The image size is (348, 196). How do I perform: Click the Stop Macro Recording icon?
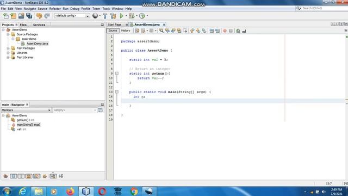tap(231, 31)
